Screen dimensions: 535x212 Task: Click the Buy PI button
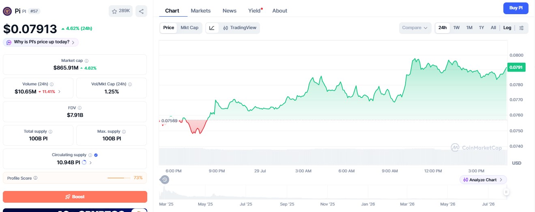[516, 8]
